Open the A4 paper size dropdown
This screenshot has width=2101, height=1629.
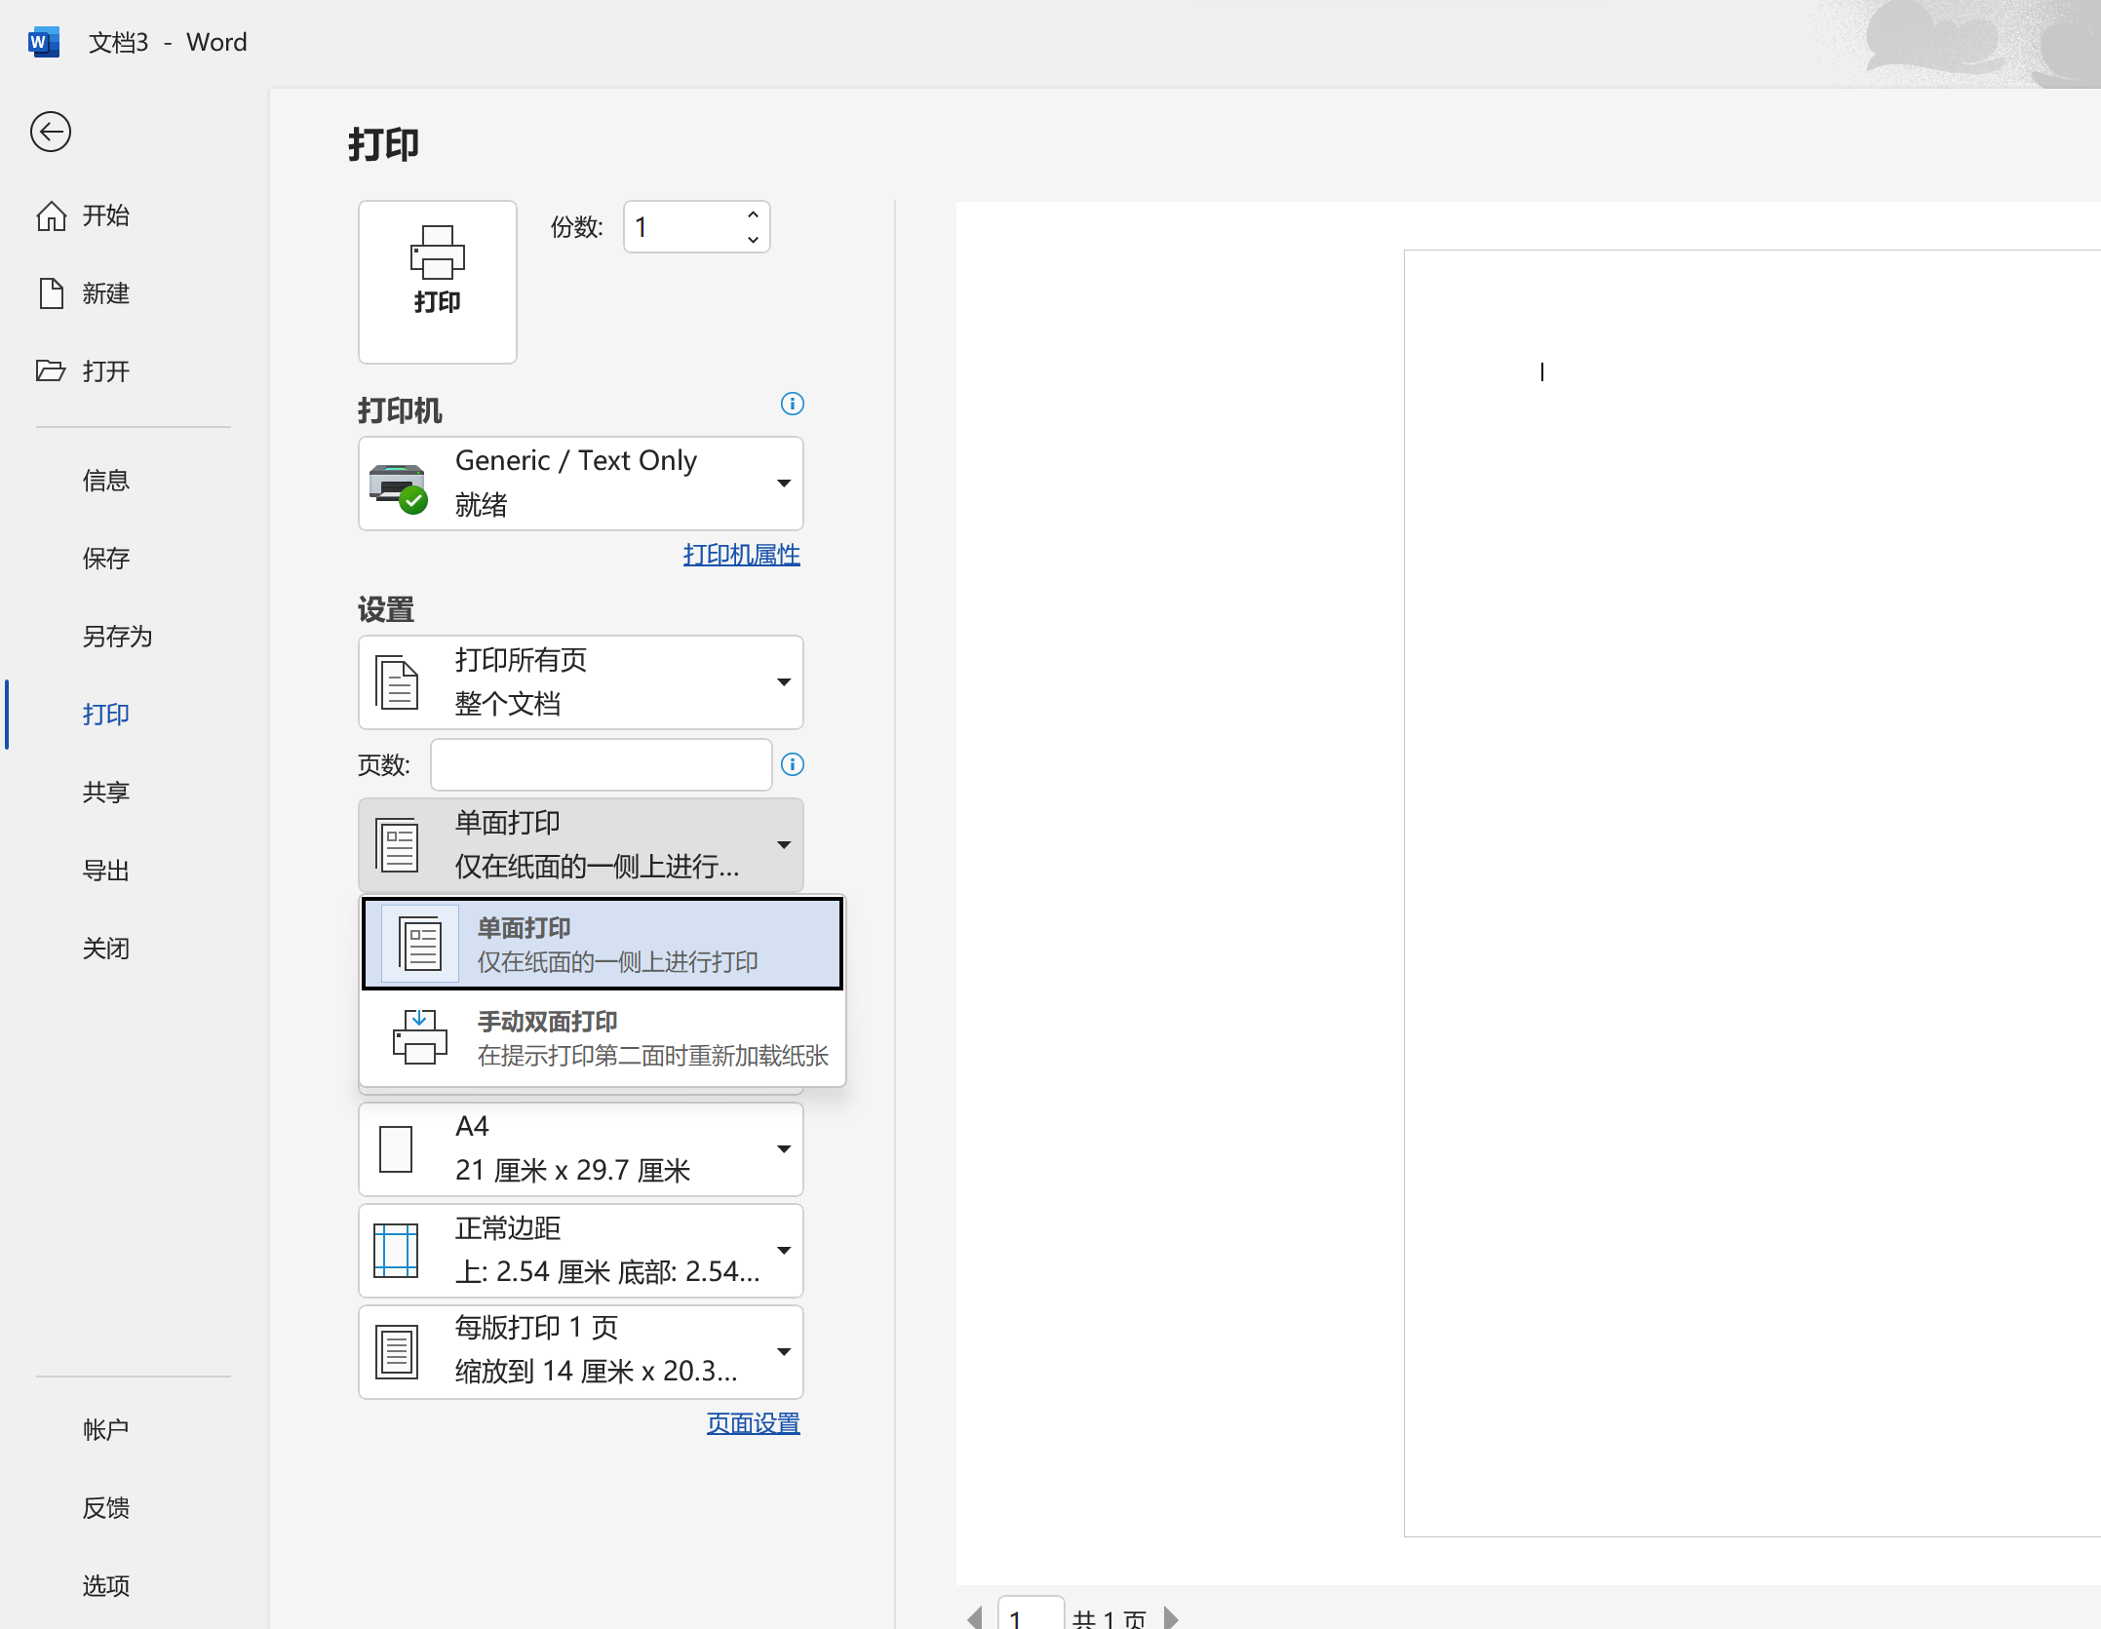pyautogui.click(x=581, y=1149)
